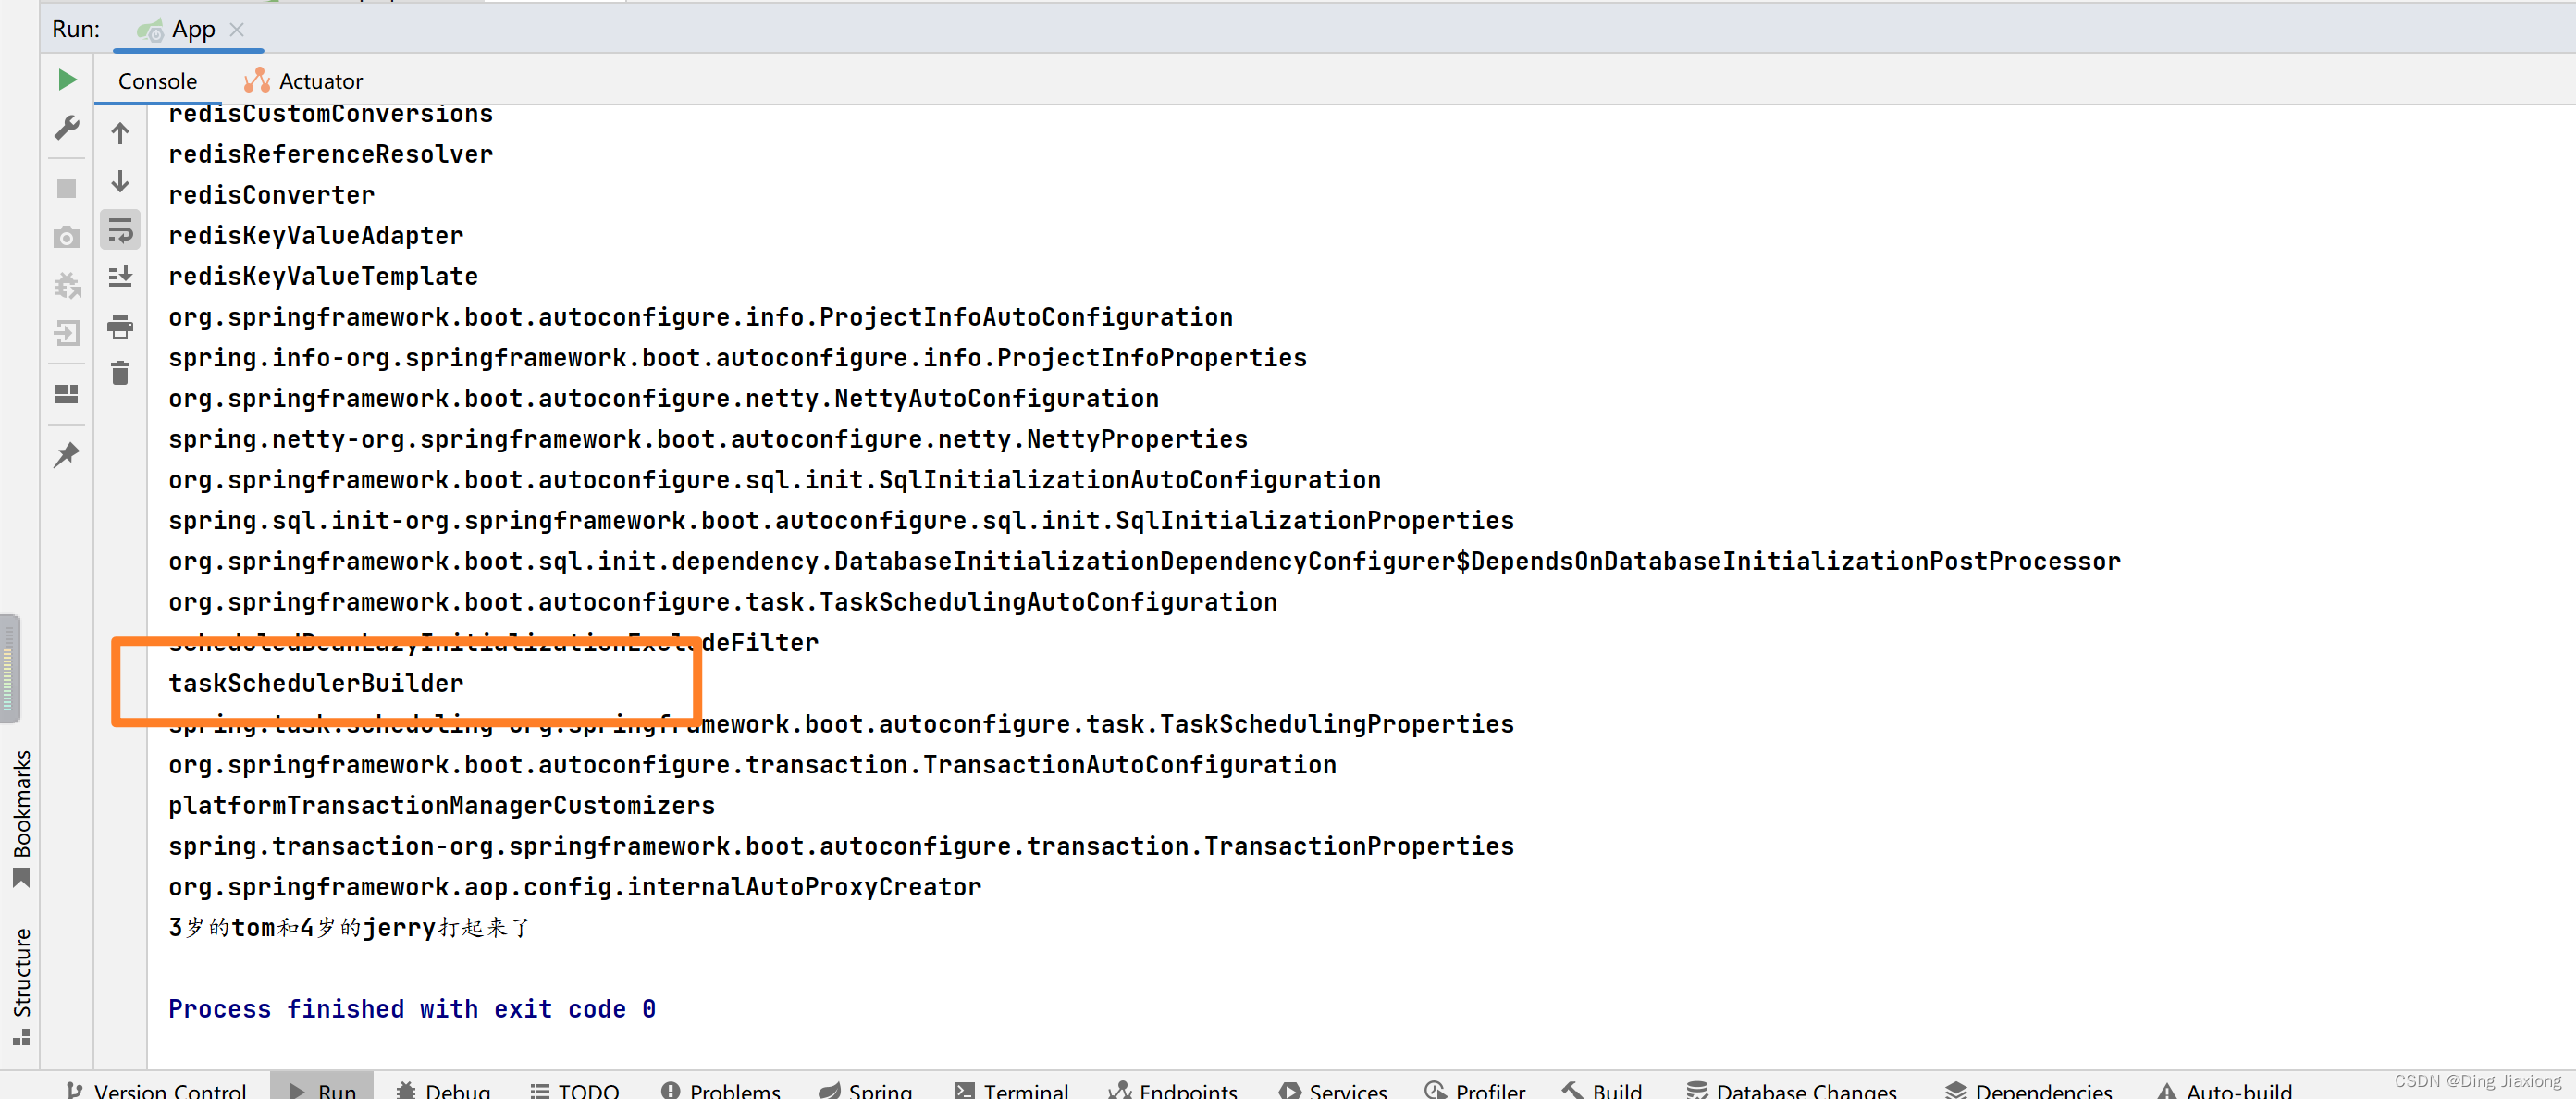Click the redisReferenceResolver output line
Viewport: 2576px width, 1099px height.
pos(330,154)
